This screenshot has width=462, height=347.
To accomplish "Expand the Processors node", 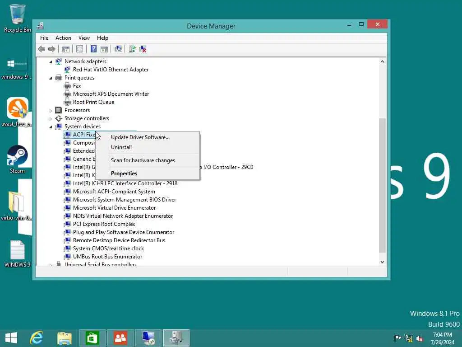I will tap(51, 111).
